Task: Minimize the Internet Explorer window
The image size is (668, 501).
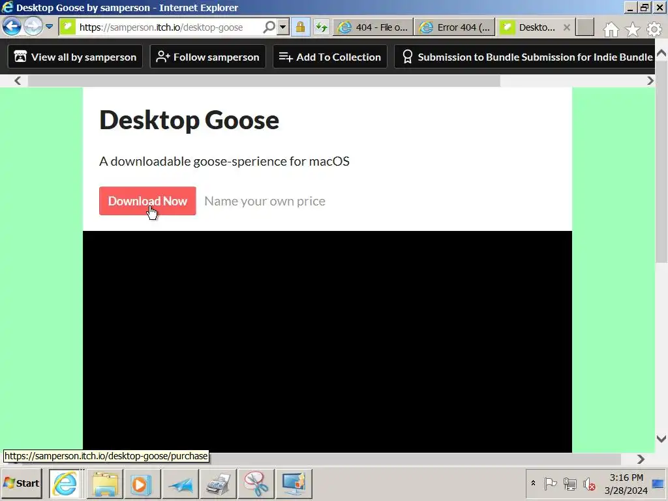Action: click(631, 7)
